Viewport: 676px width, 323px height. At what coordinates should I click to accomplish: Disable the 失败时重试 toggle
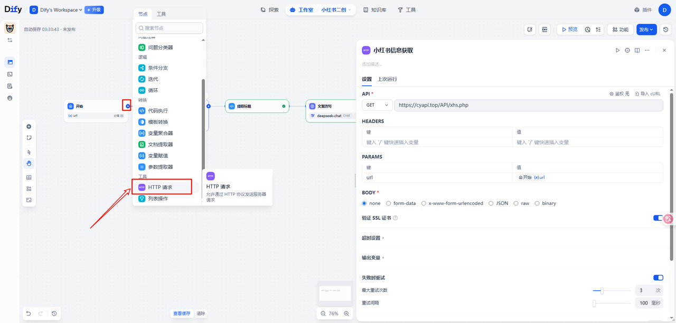[658, 278]
